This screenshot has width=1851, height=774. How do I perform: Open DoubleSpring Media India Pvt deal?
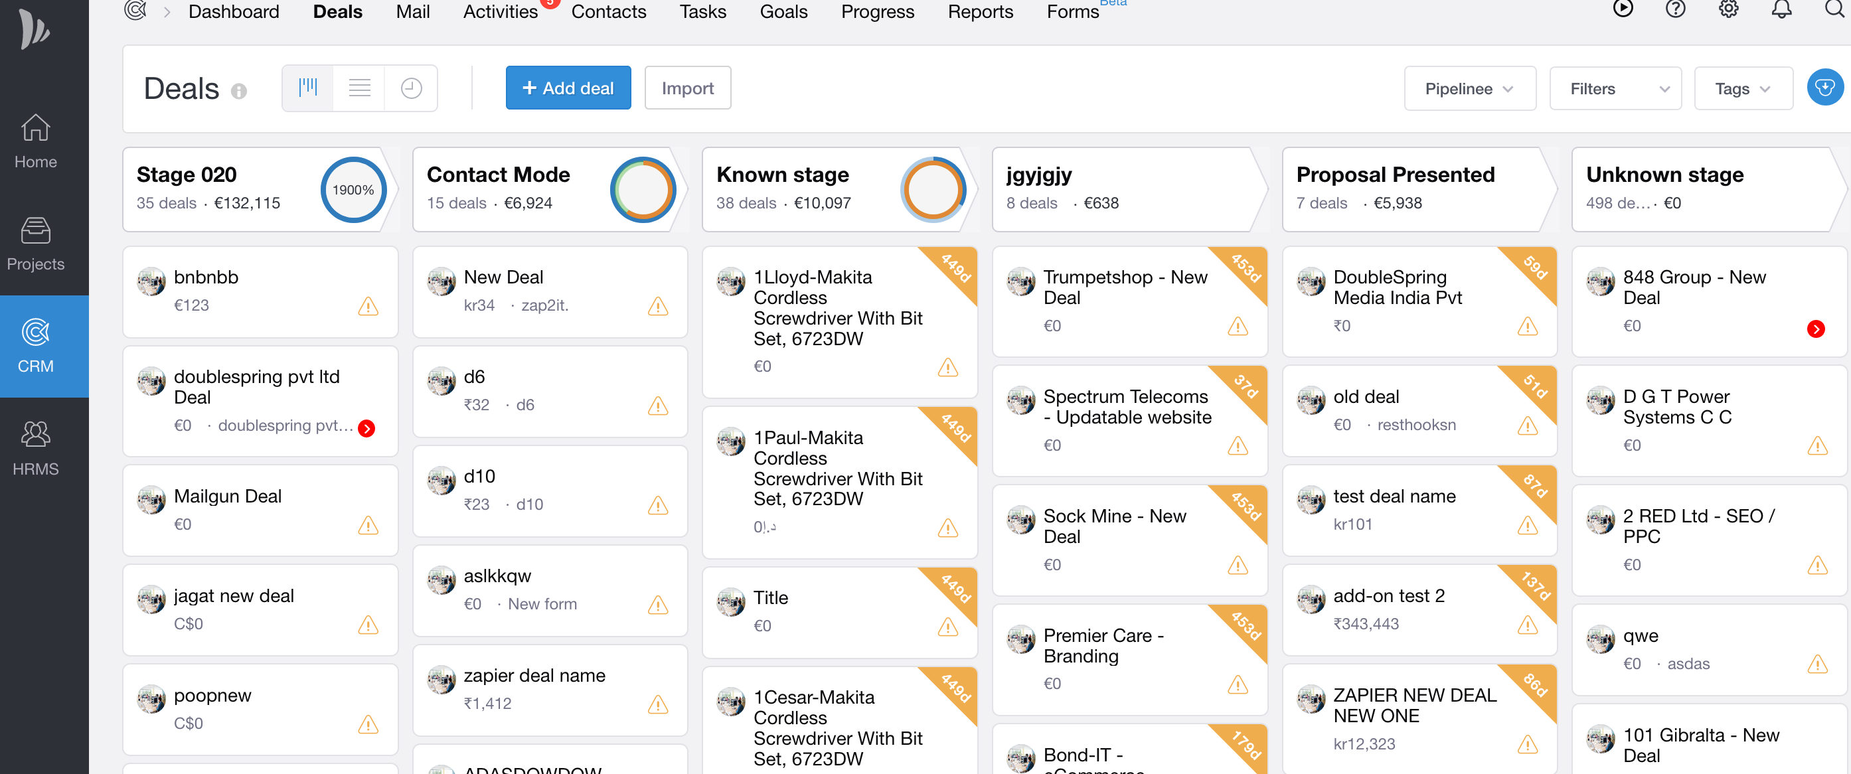click(x=1419, y=301)
